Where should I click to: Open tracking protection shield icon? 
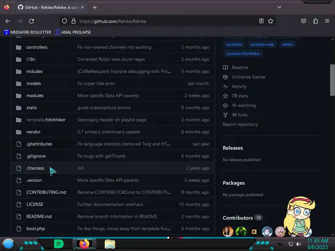coord(64,21)
